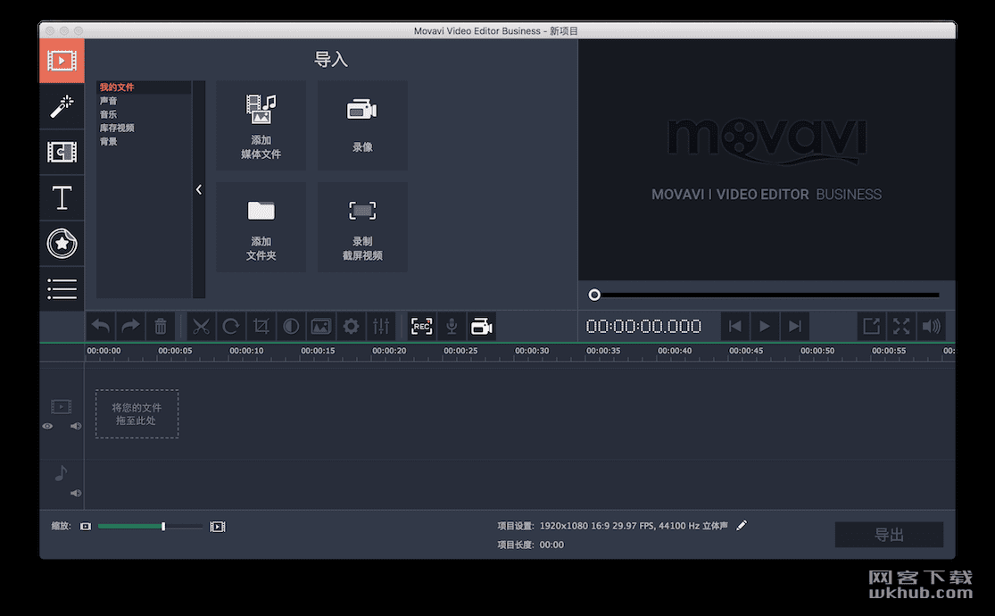Select the 背景 category

(x=109, y=142)
